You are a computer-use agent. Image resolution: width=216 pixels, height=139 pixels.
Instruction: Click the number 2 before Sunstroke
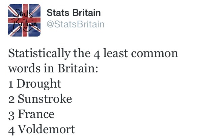click(11, 99)
